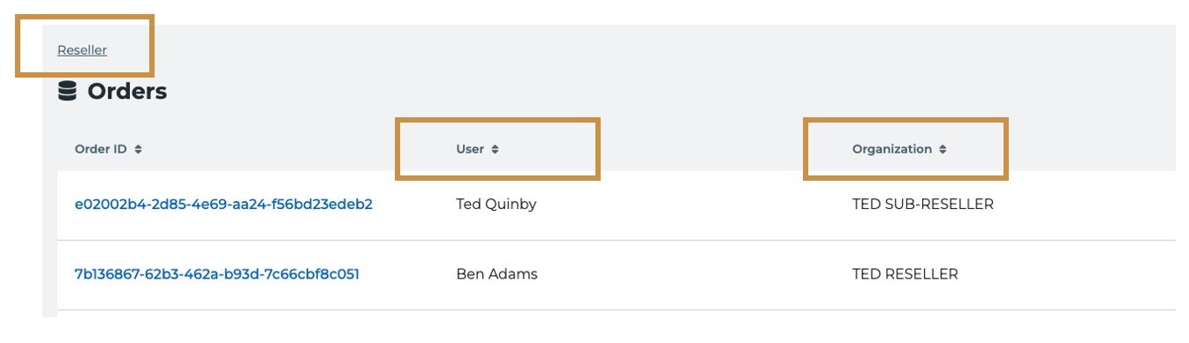
Task: Open order e02002b4-2d85-4e69-aa24-f56bd23edeb2
Action: pos(223,205)
